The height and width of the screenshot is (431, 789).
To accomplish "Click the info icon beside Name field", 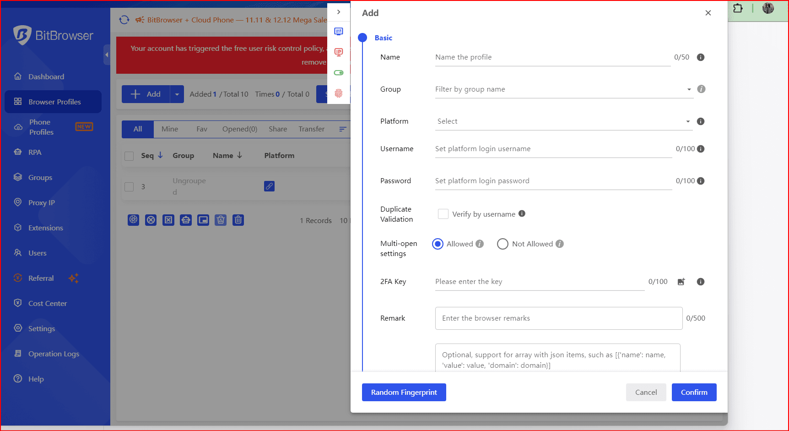I will pos(700,57).
